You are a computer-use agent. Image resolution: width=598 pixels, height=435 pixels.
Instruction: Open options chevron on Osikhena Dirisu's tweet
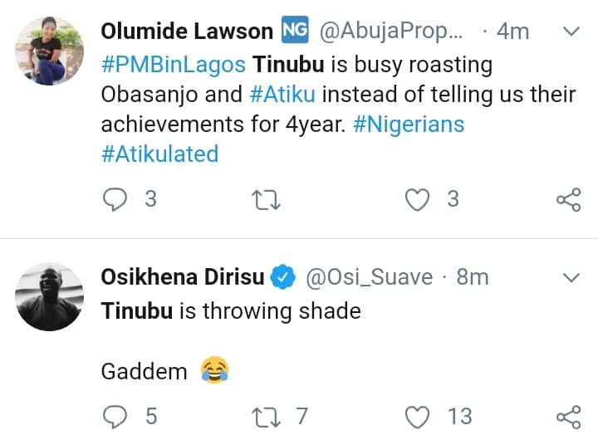571,276
